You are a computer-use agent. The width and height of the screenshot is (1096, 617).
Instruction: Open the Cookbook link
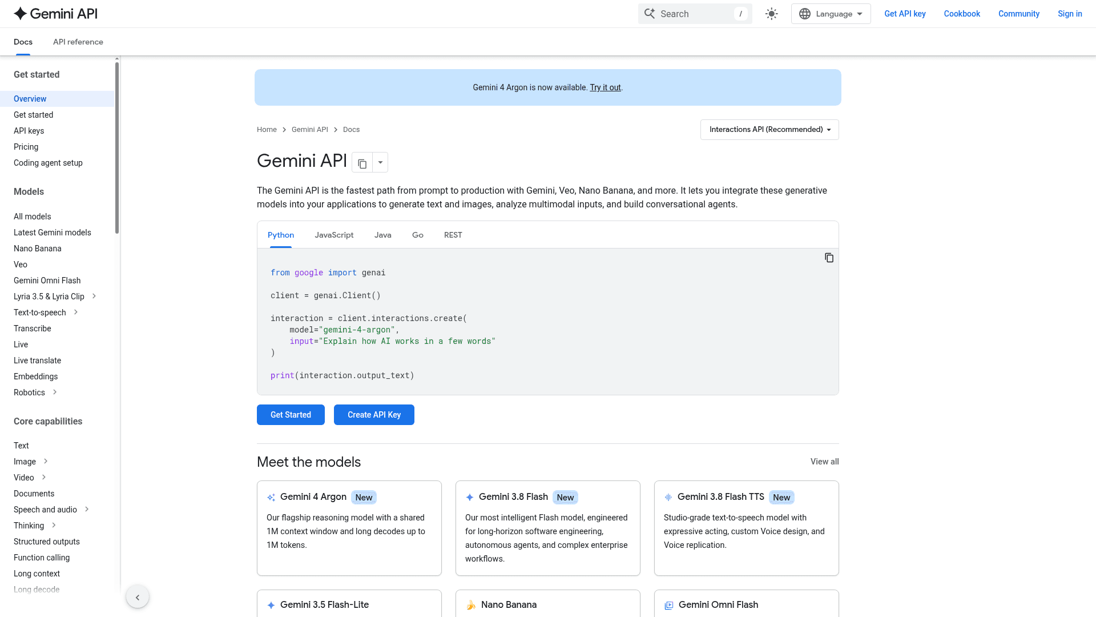pyautogui.click(x=962, y=14)
